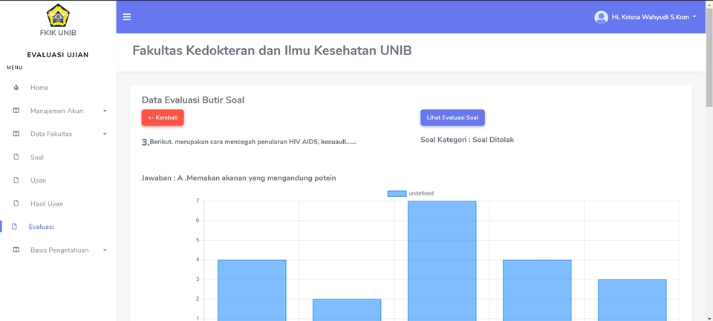Click the Manajemen Akun table icon

click(16, 111)
